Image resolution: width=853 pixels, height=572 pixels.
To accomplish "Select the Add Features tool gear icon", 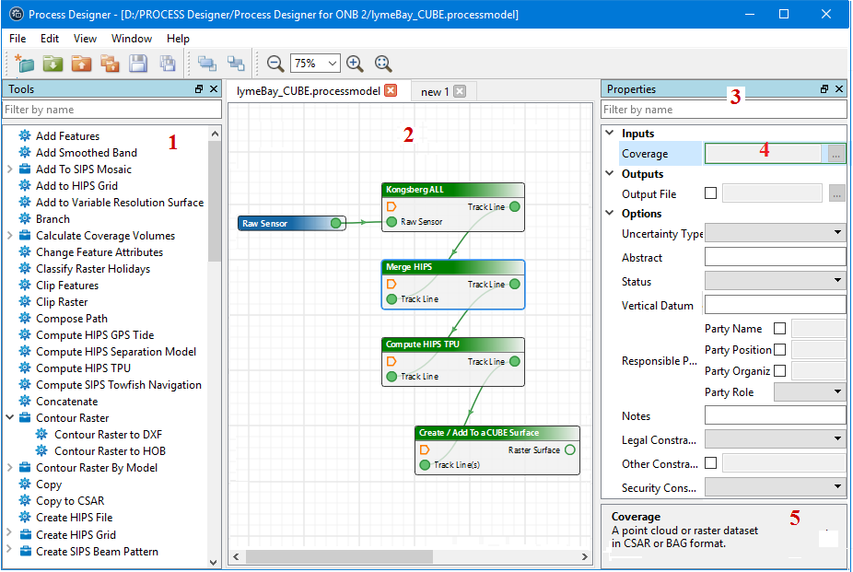I will click(x=25, y=136).
